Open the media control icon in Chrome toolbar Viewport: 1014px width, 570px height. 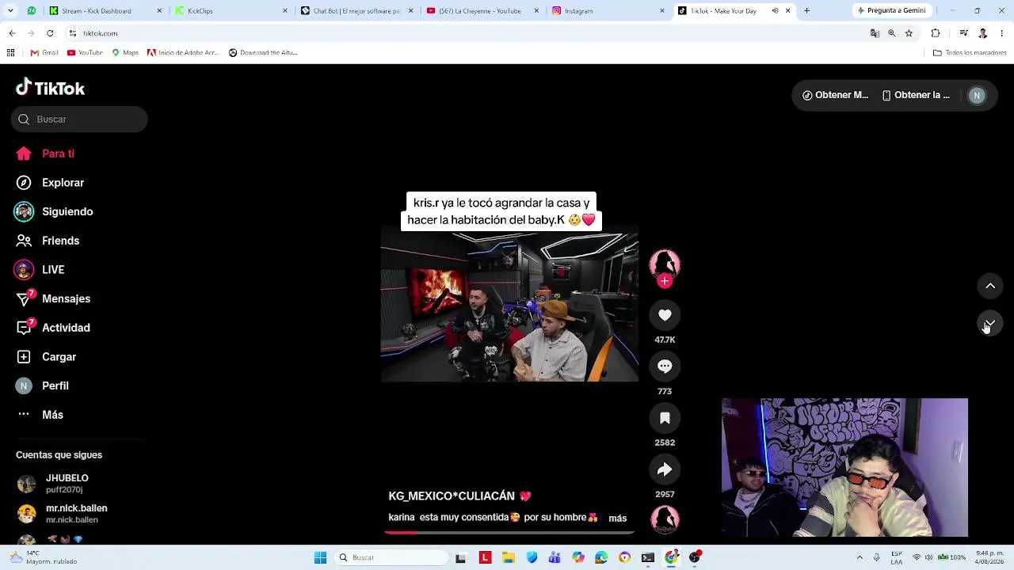point(963,33)
